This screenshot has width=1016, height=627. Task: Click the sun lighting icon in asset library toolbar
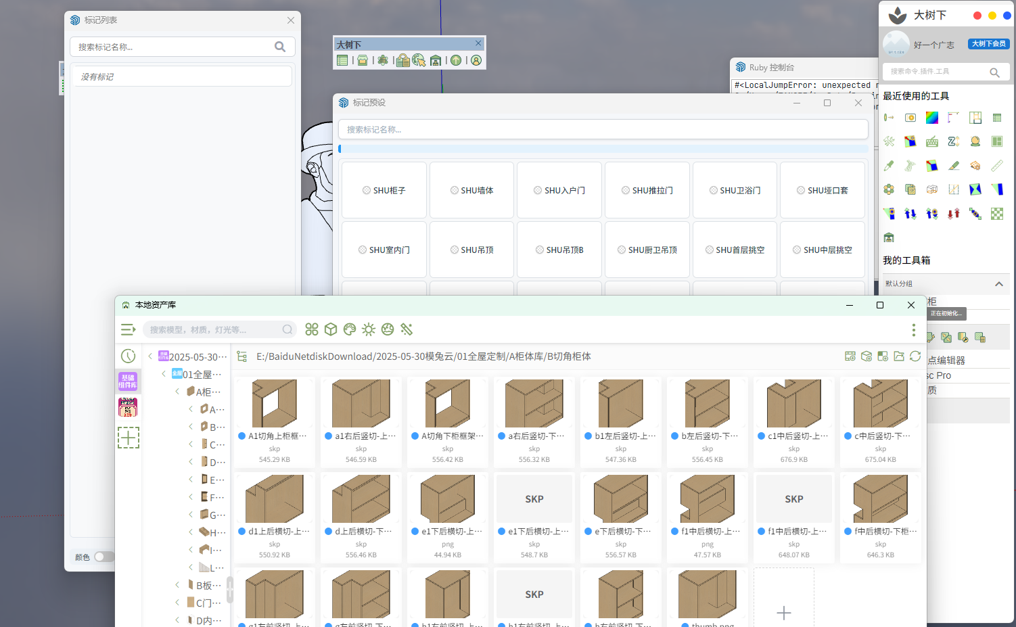click(x=369, y=329)
